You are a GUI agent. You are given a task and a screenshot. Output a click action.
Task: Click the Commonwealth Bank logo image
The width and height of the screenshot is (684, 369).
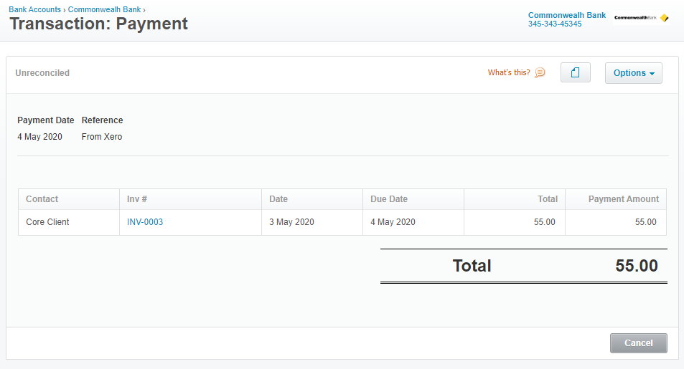[x=641, y=18]
